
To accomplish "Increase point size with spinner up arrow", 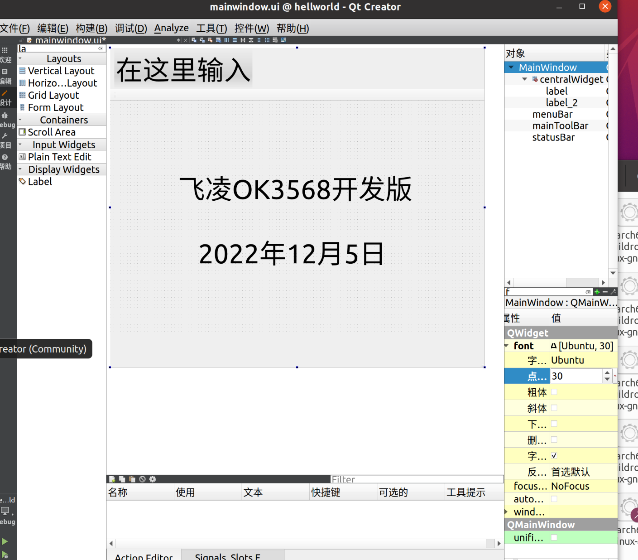I will click(x=607, y=373).
